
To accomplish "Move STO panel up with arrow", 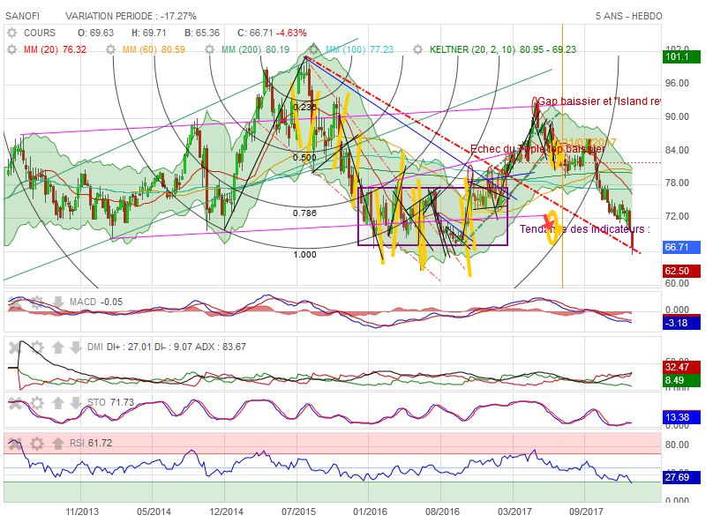I will pos(57,403).
